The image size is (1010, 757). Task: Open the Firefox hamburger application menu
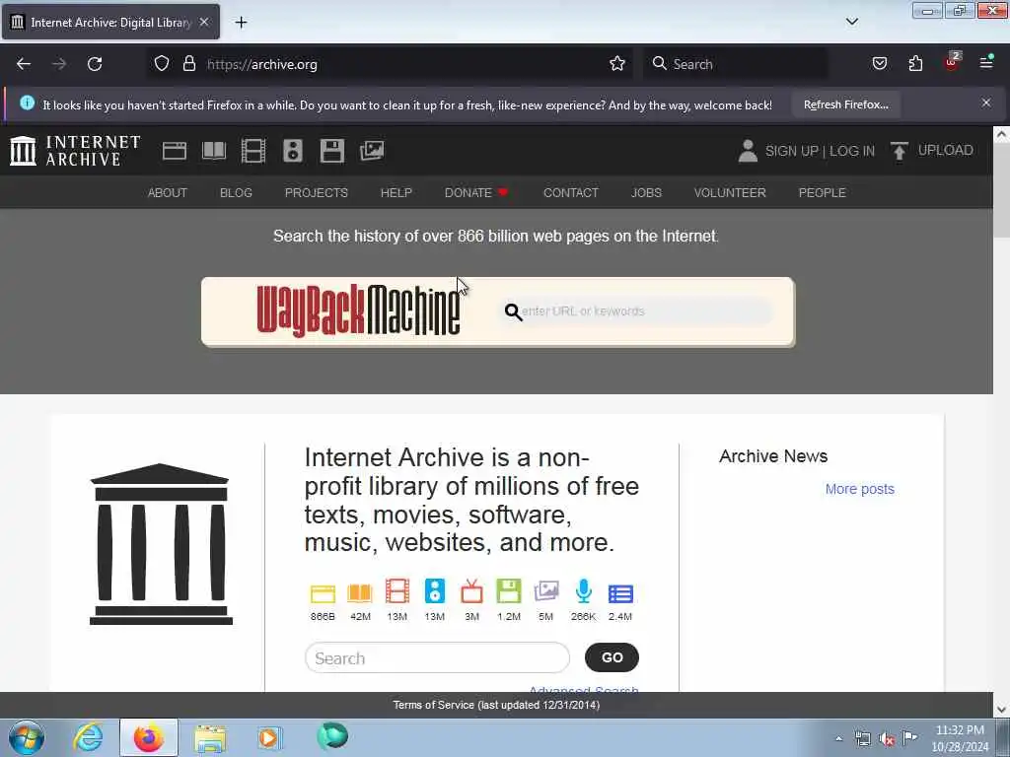coord(986,62)
